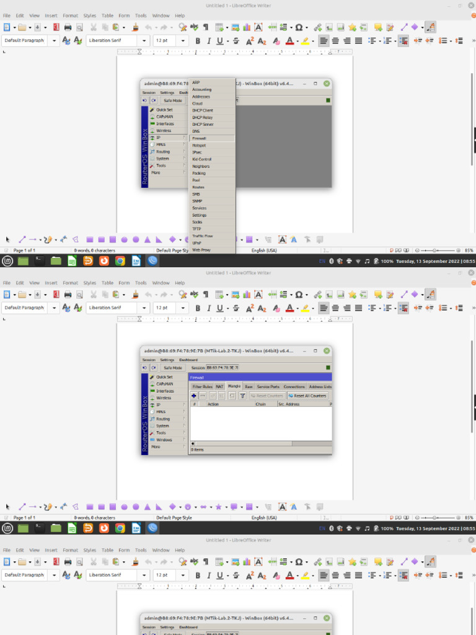The width and height of the screenshot is (476, 635).
Task: Click Safe Mode in the WinBox showing Firewall
Action: pyautogui.click(x=173, y=368)
